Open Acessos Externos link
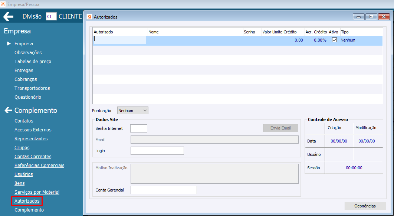This screenshot has height=216, width=394. tap(33, 130)
